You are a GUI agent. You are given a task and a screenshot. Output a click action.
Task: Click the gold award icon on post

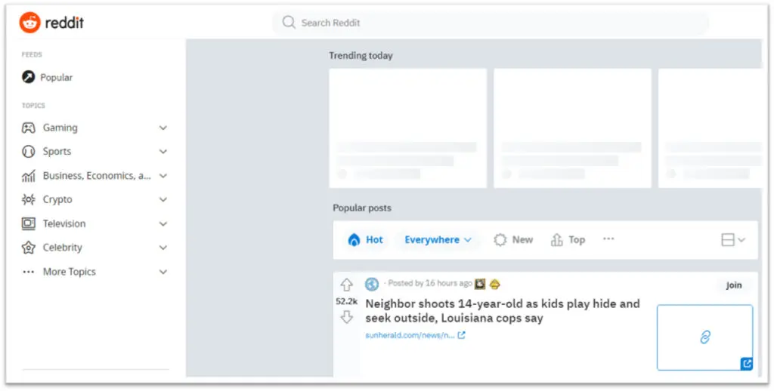[494, 284]
